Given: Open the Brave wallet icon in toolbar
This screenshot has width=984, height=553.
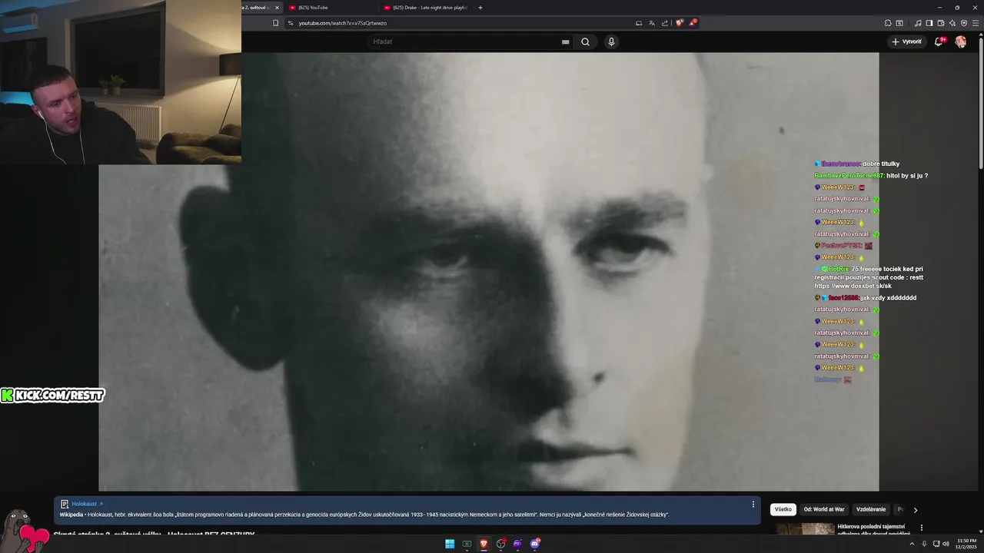Looking at the screenshot, I should click(941, 23).
